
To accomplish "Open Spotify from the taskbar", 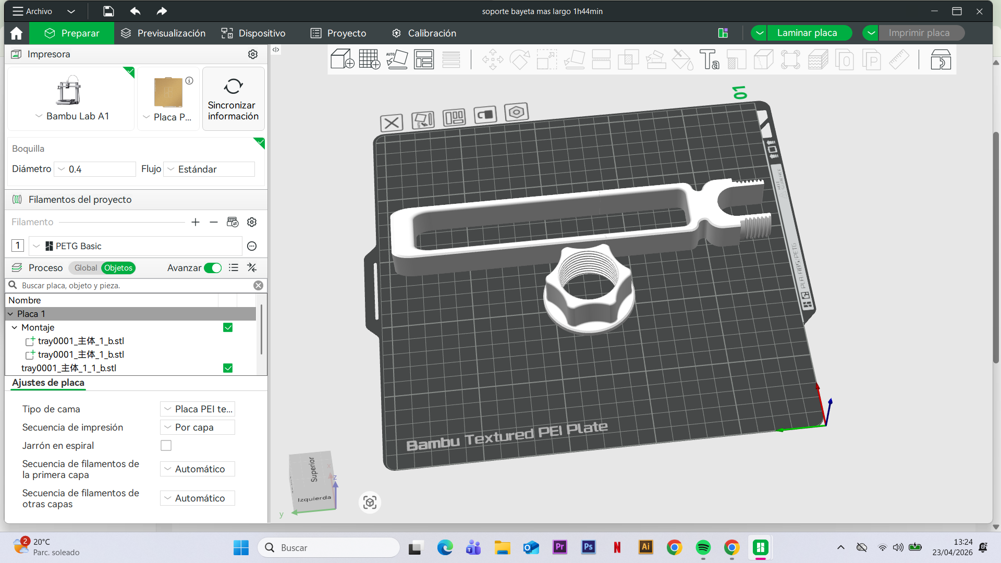I will [703, 547].
